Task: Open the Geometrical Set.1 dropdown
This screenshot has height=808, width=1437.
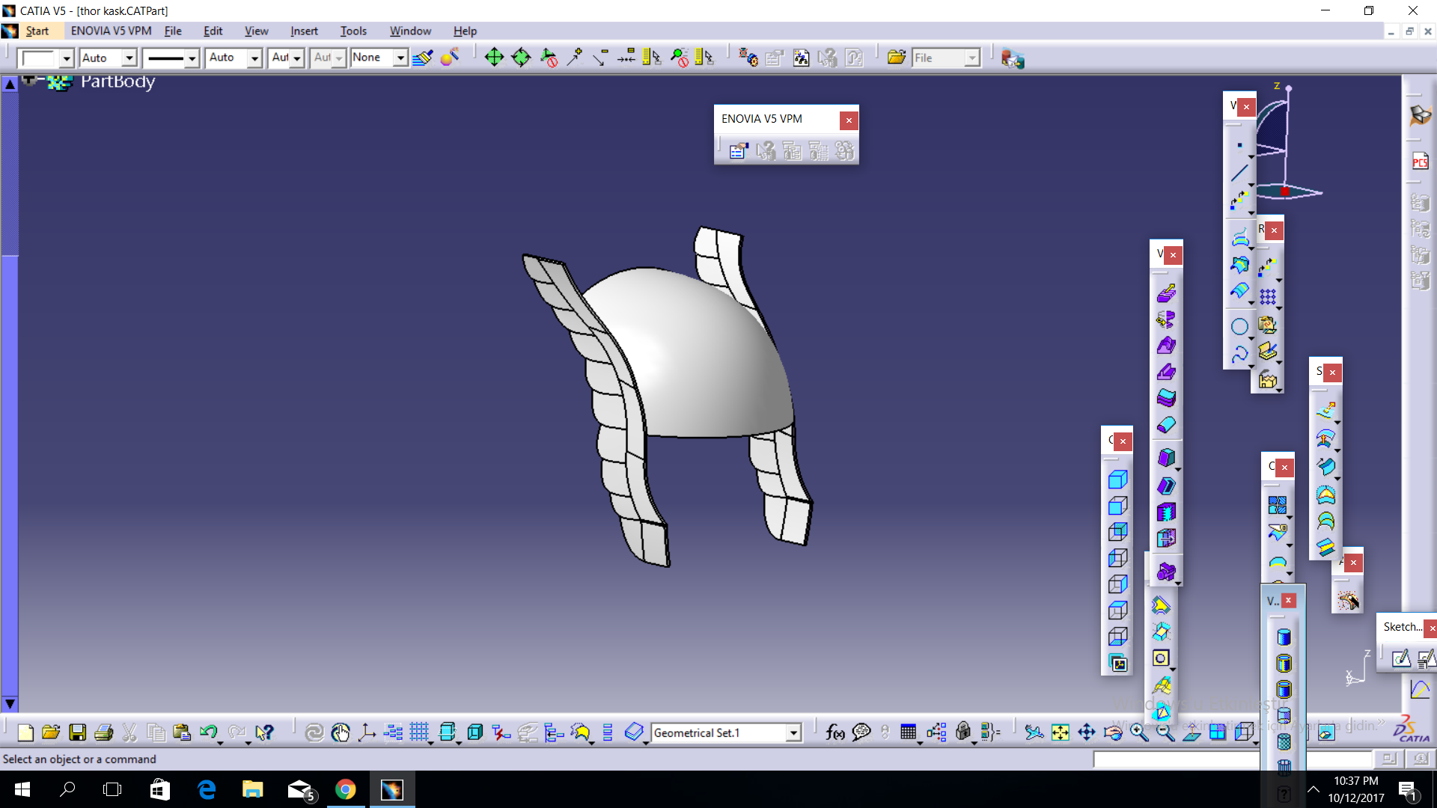Action: click(793, 733)
